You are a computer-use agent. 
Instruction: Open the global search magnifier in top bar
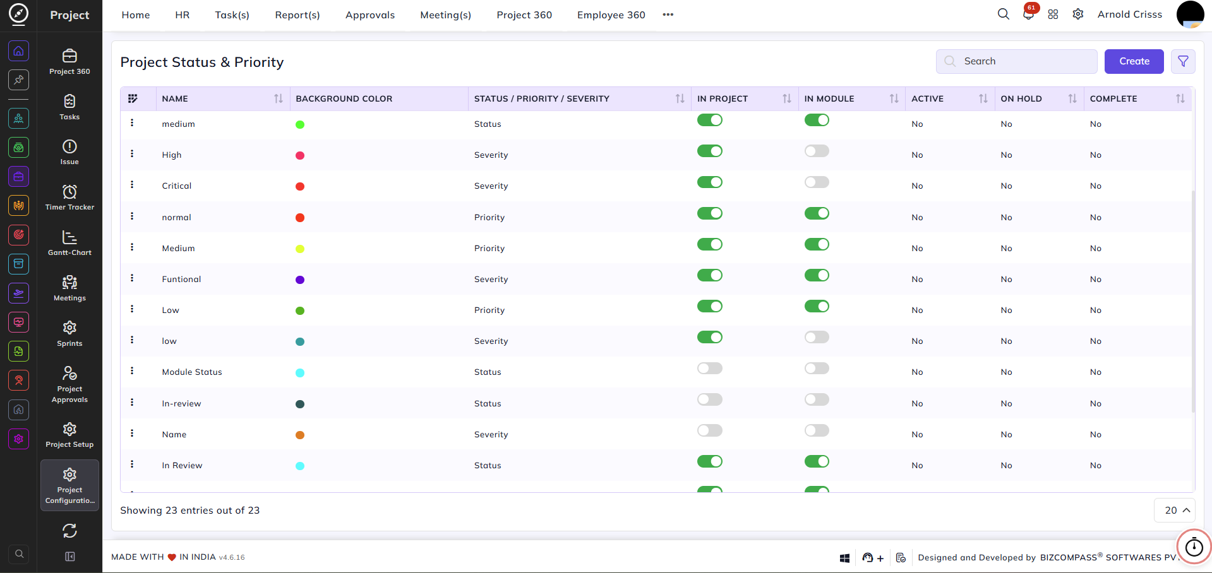click(x=1003, y=14)
